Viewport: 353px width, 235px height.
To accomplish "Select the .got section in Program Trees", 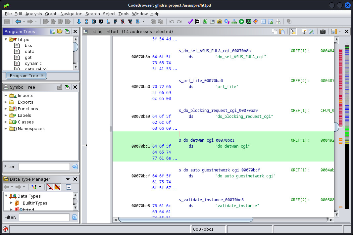I will pos(27,57).
